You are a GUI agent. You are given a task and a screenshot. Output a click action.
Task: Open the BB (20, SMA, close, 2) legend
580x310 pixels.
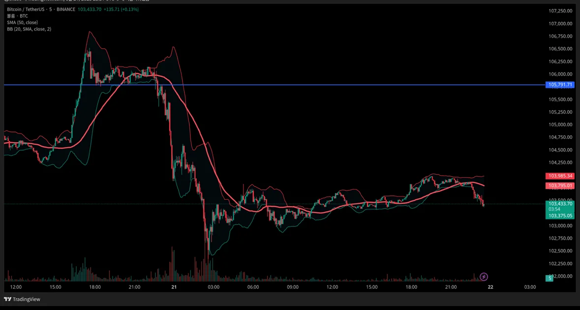[x=29, y=29]
